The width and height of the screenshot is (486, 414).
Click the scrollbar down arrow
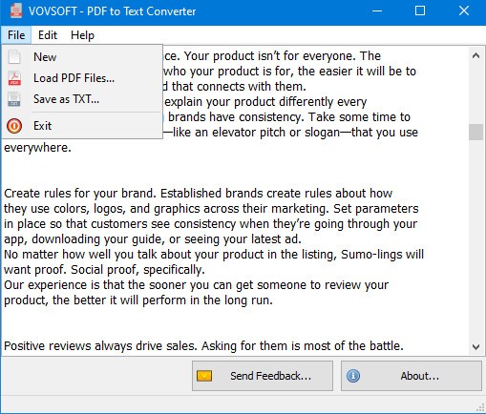pyautogui.click(x=475, y=347)
